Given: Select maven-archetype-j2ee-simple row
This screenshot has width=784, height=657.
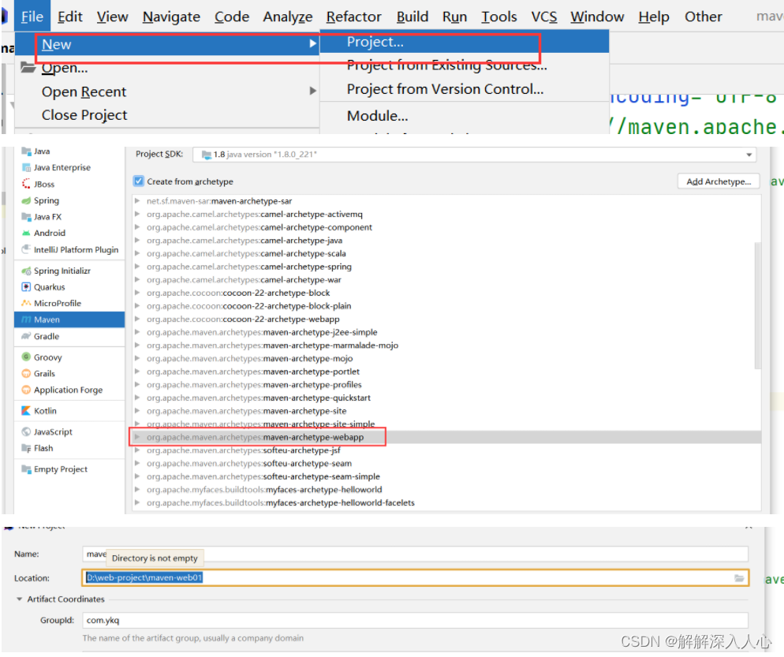Looking at the screenshot, I should [445, 332].
